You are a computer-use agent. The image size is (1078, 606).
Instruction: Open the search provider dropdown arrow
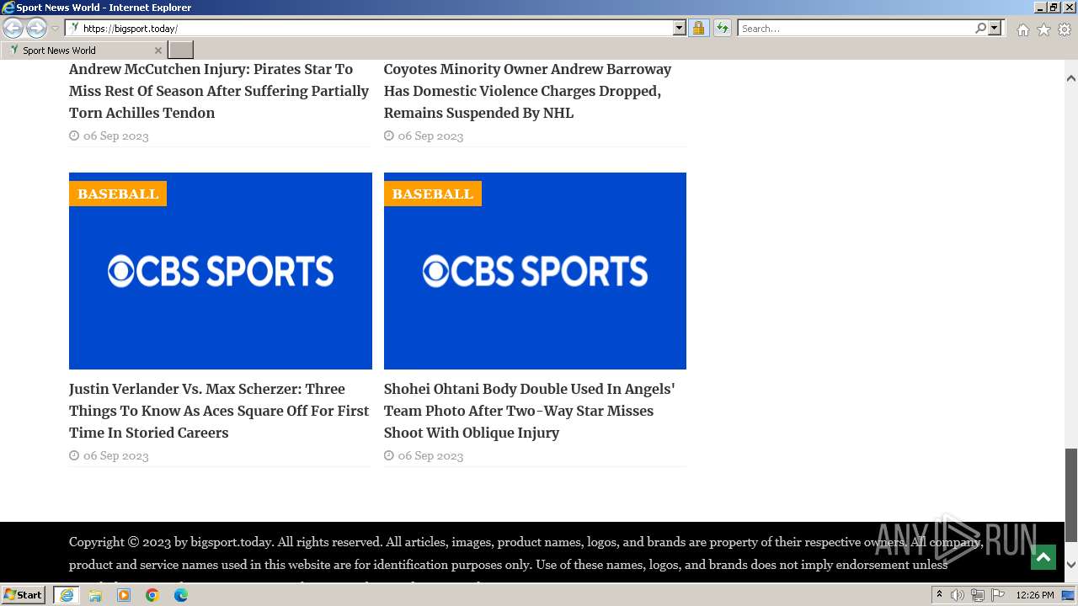pos(995,28)
